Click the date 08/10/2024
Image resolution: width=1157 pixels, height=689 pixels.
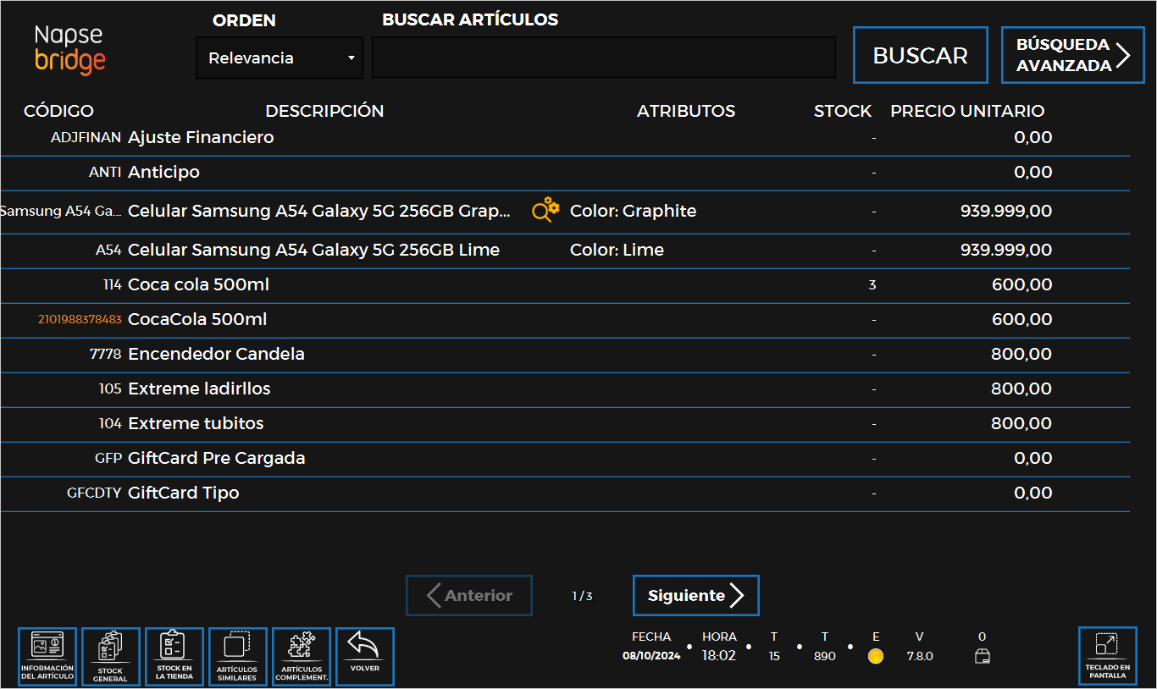pos(651,656)
